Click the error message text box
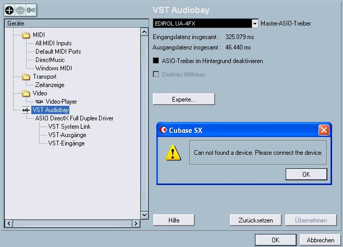Viewport: 343px width, 247px height. [258, 152]
